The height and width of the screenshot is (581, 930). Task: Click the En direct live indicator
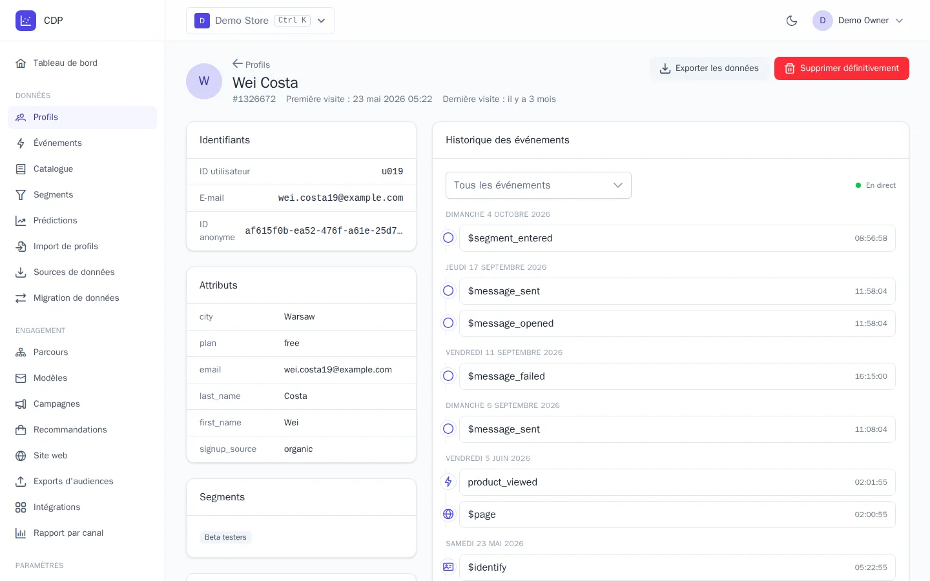pos(876,185)
